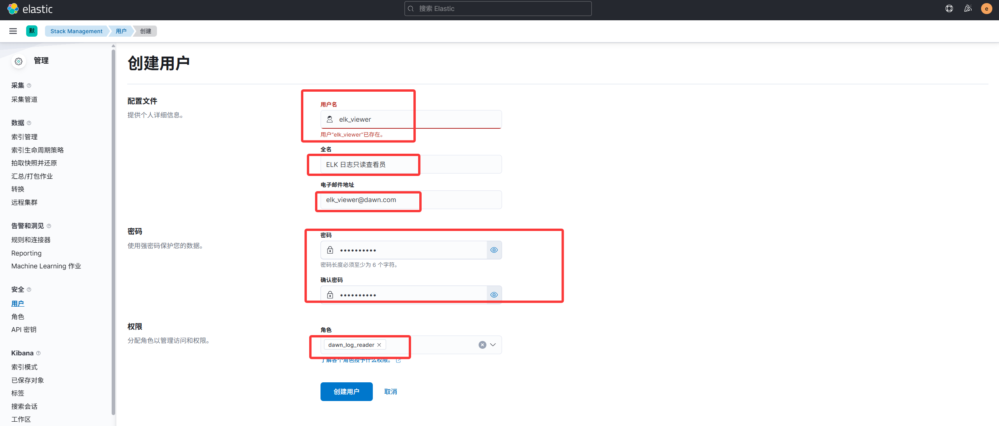Open 采集管道 in sidebar
Screen dimensions: 999x426
point(24,99)
